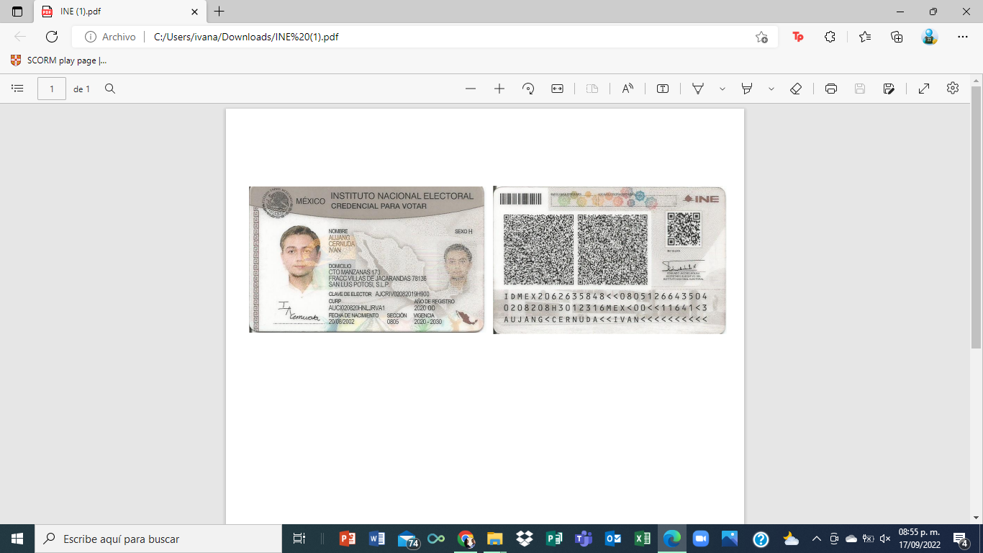Select the Add text tool
The width and height of the screenshot is (983, 553).
coord(663,89)
